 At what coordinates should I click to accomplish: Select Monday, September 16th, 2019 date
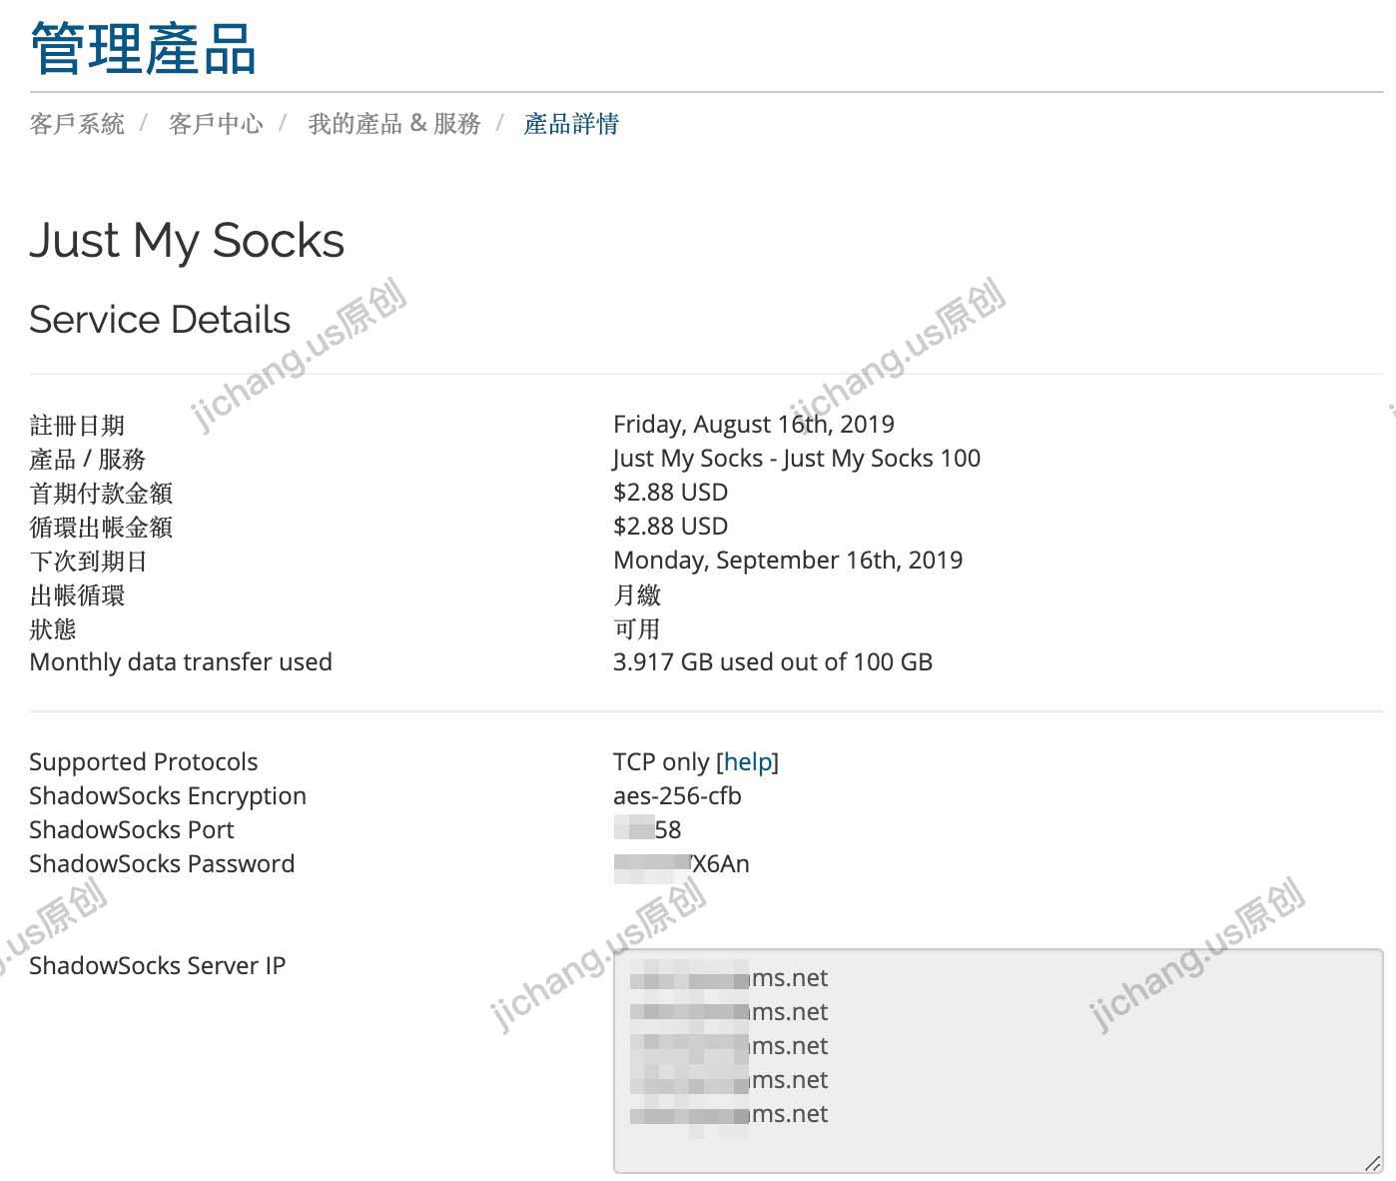pos(788,561)
